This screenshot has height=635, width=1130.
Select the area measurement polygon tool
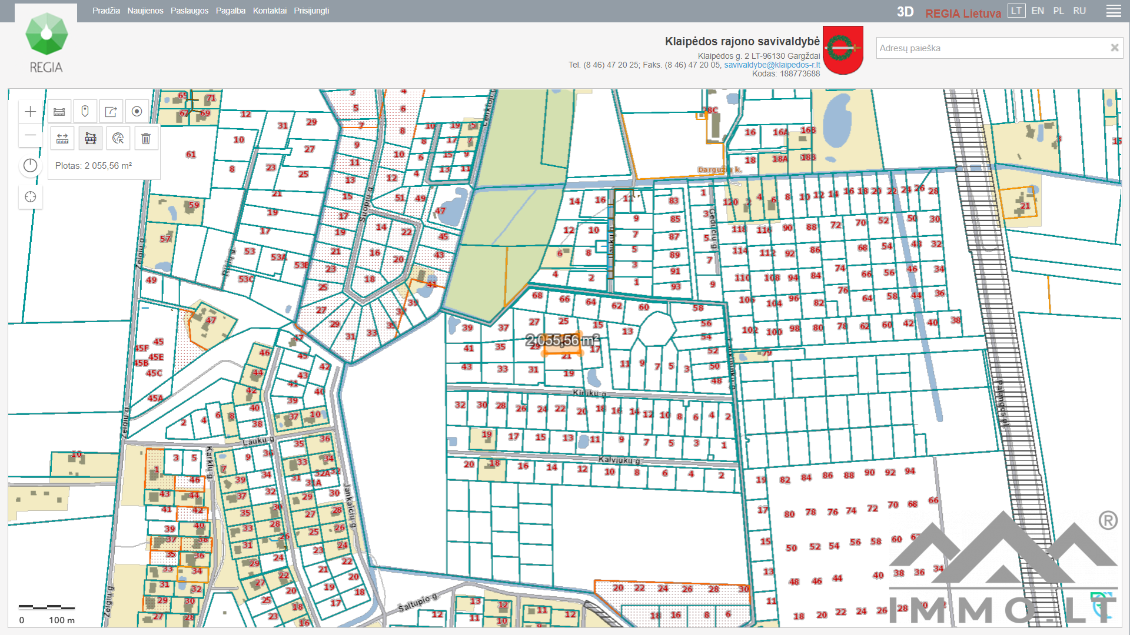click(x=91, y=139)
